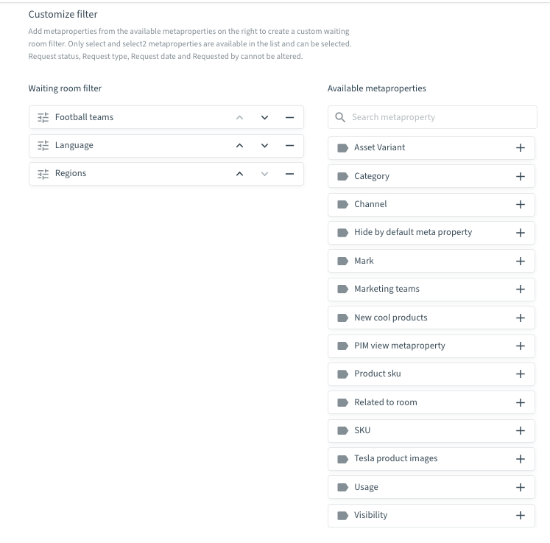The width and height of the screenshot is (550, 543).
Task: Add Usage metaproperty to the filter
Action: (521, 487)
